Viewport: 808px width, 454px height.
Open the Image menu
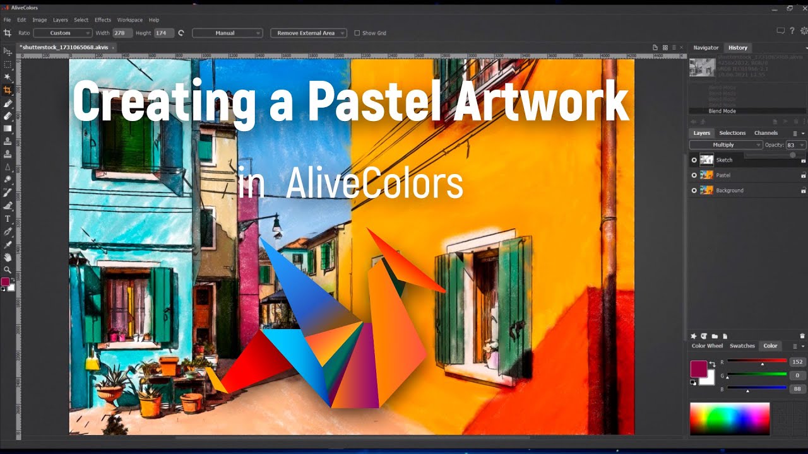40,20
